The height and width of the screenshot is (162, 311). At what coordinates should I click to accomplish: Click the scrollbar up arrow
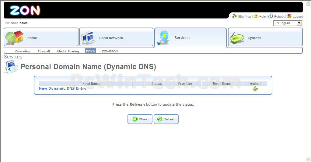(x=309, y=4)
